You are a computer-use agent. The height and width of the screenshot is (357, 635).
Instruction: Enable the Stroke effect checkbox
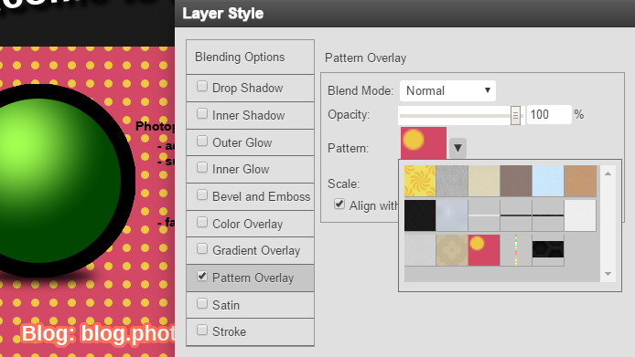pos(202,330)
